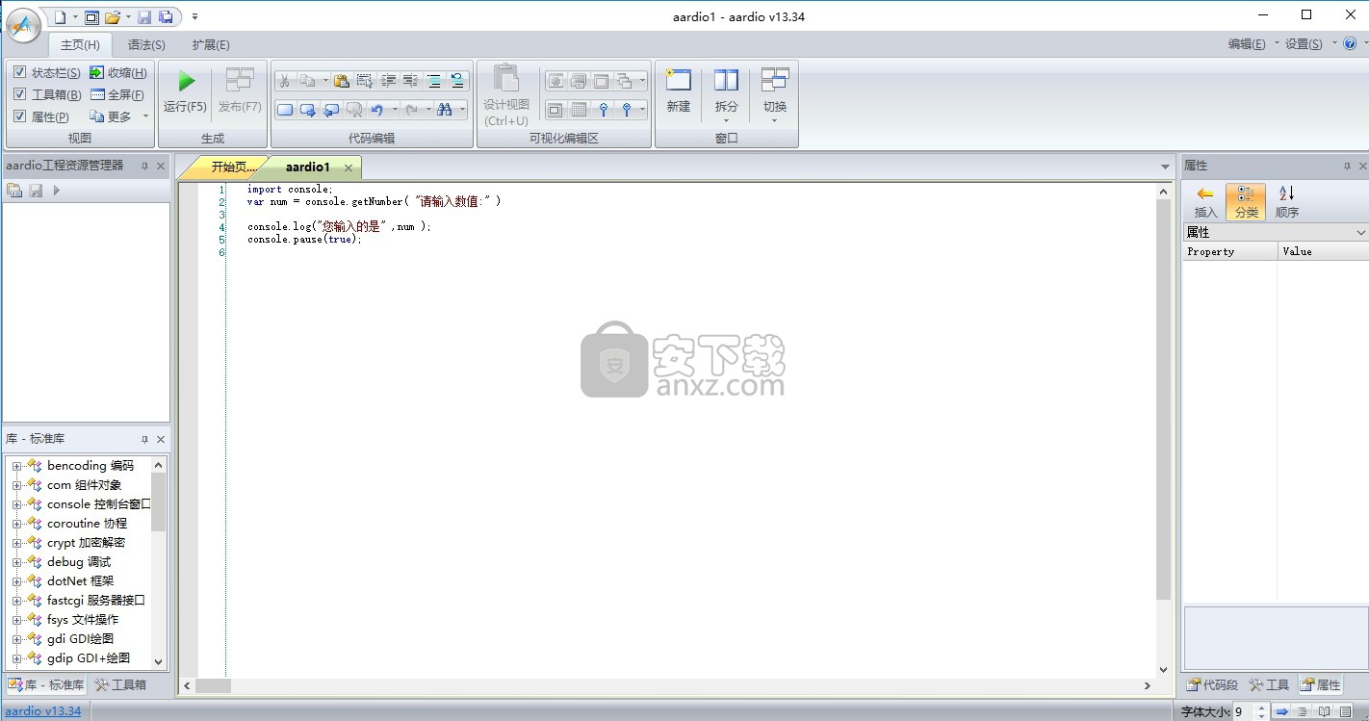1369x721 pixels.
Task: Select the coroutine 协程 library item
Action: point(87,524)
